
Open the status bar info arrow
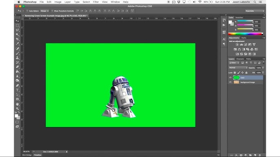coord(67,152)
